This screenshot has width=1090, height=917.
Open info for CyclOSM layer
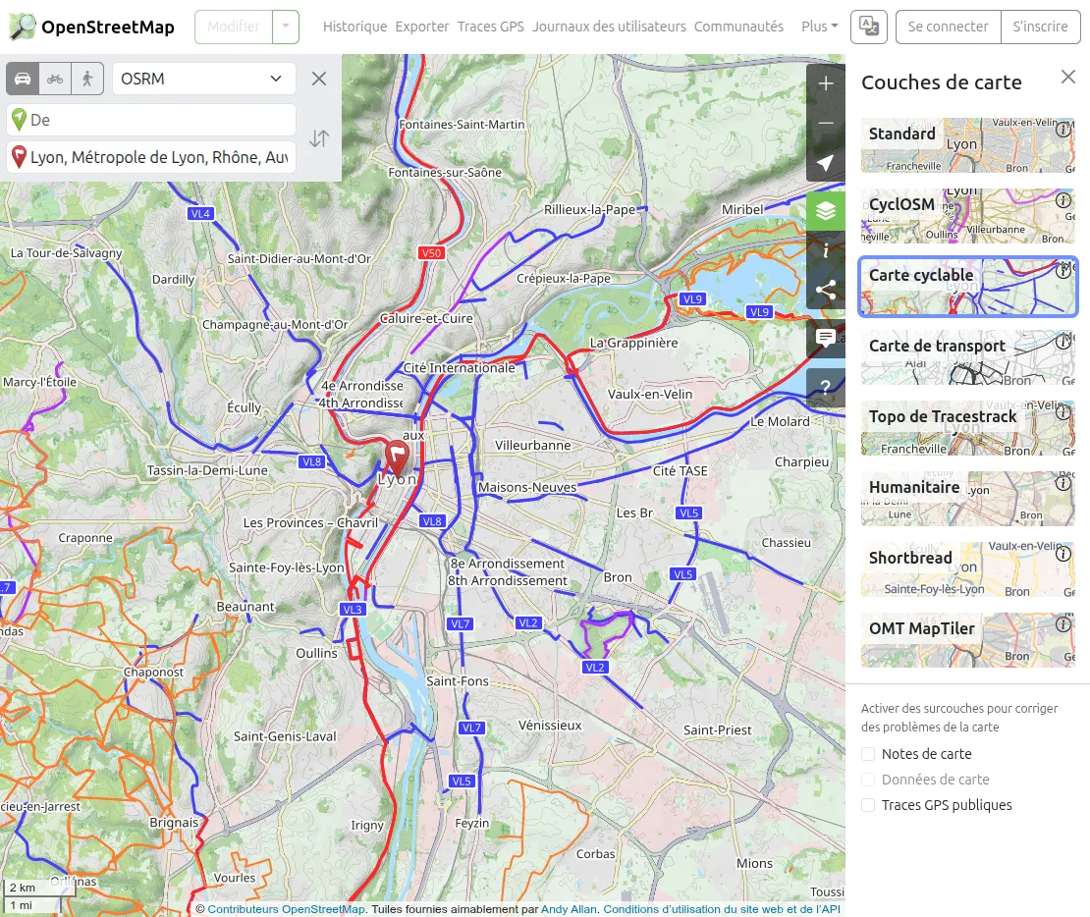1063,200
